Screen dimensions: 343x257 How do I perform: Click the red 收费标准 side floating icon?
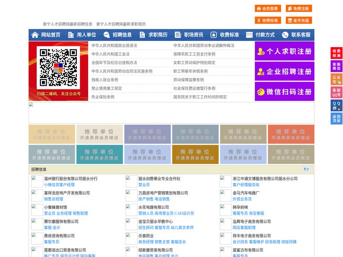point(336,53)
